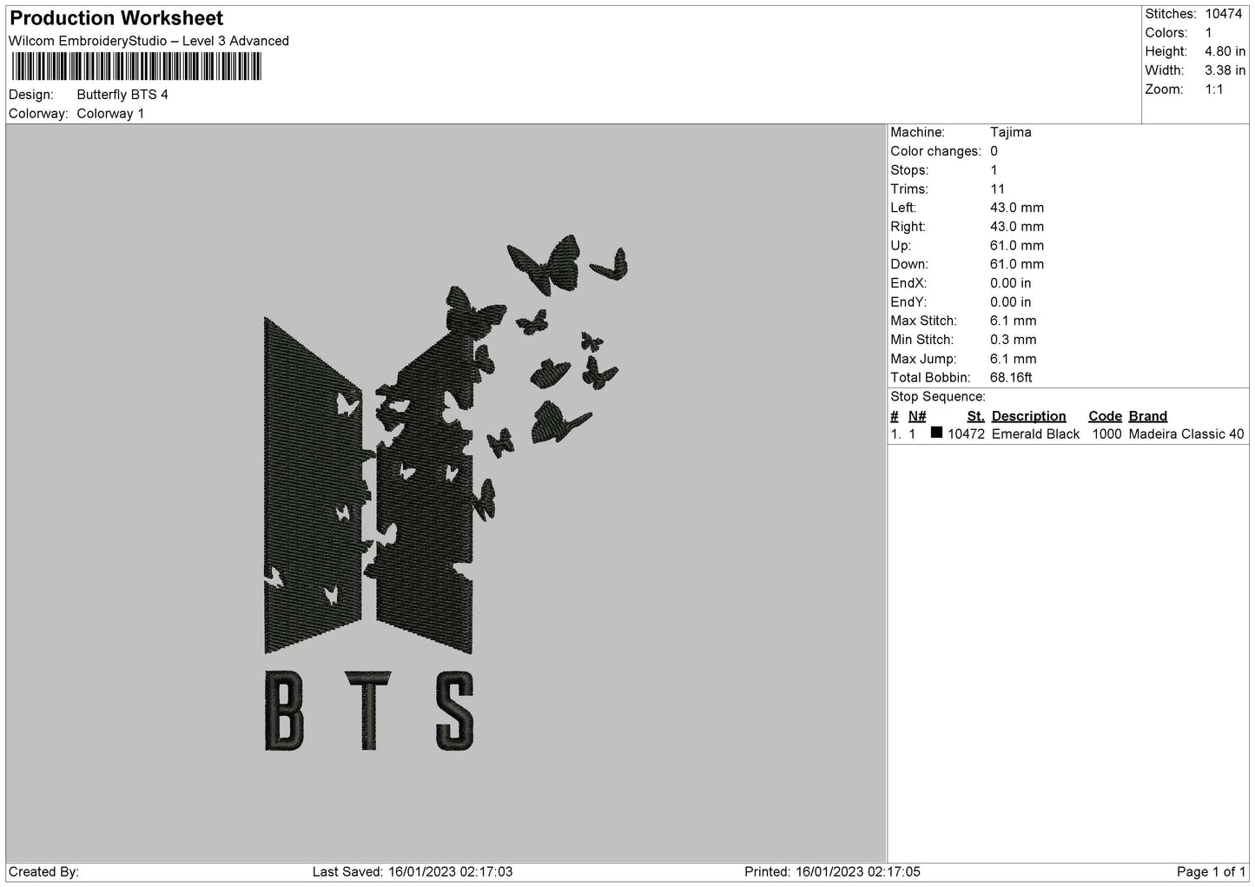Click the Colors value 1 in header
Image resolution: width=1255 pixels, height=887 pixels.
pos(1209,33)
